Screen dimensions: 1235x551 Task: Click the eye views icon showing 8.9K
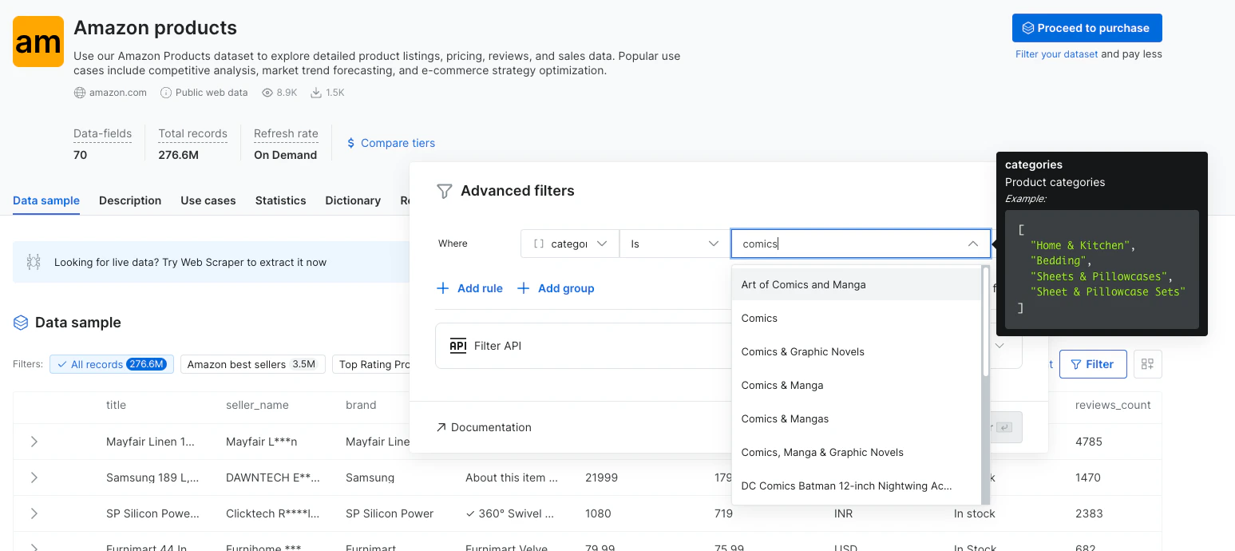267,93
